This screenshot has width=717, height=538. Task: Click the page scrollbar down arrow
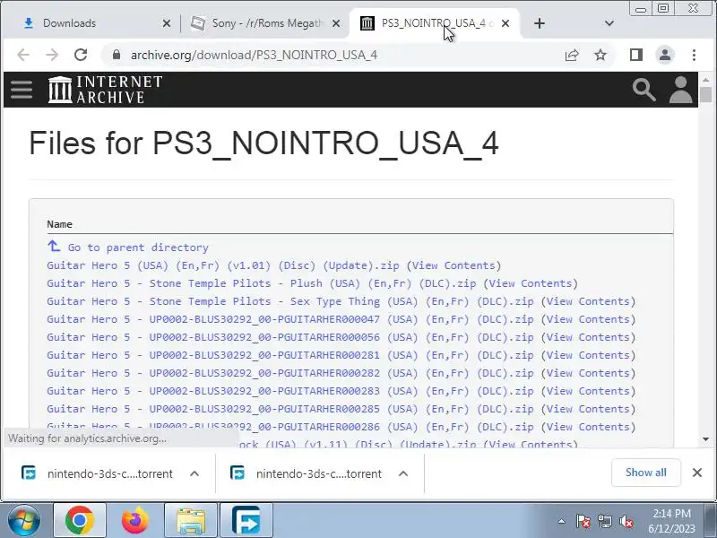(x=706, y=439)
